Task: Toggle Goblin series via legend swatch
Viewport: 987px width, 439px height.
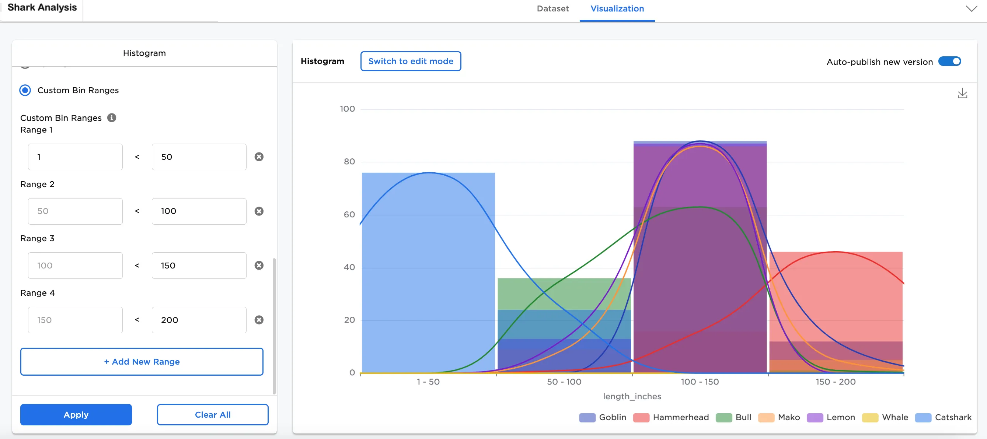Action: point(587,417)
